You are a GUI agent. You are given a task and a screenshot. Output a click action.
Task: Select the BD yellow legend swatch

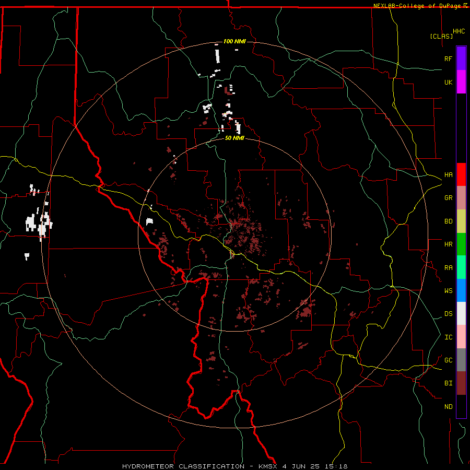coord(461,221)
